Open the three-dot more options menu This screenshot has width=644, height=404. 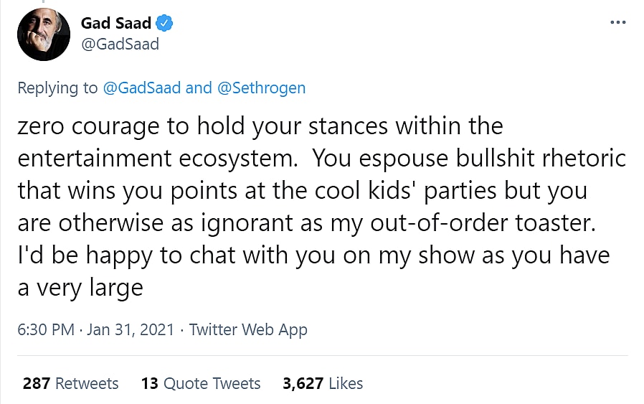coord(617,23)
